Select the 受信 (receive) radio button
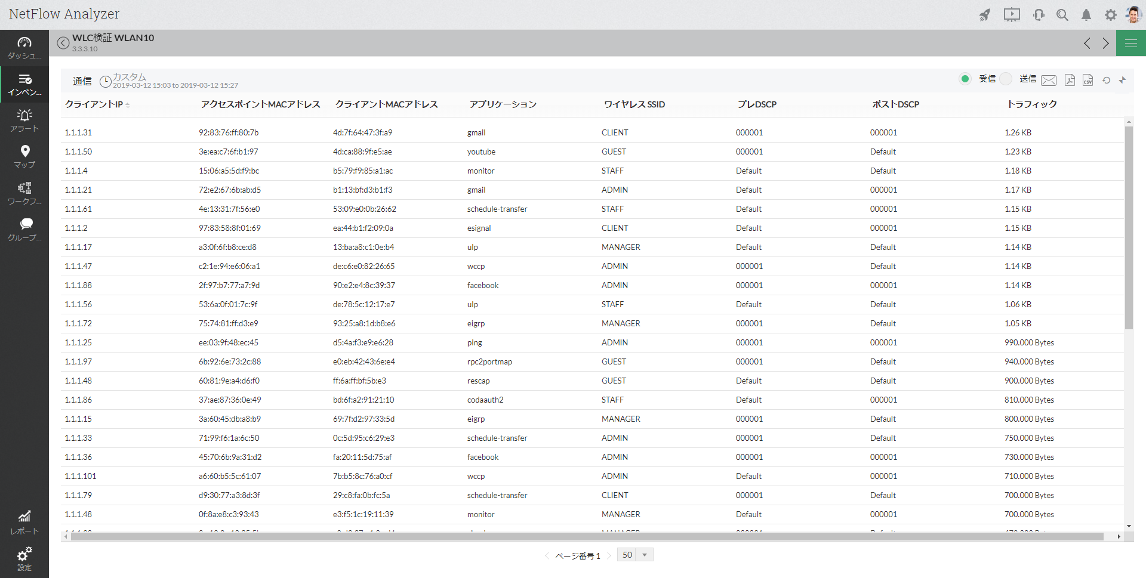 click(965, 79)
